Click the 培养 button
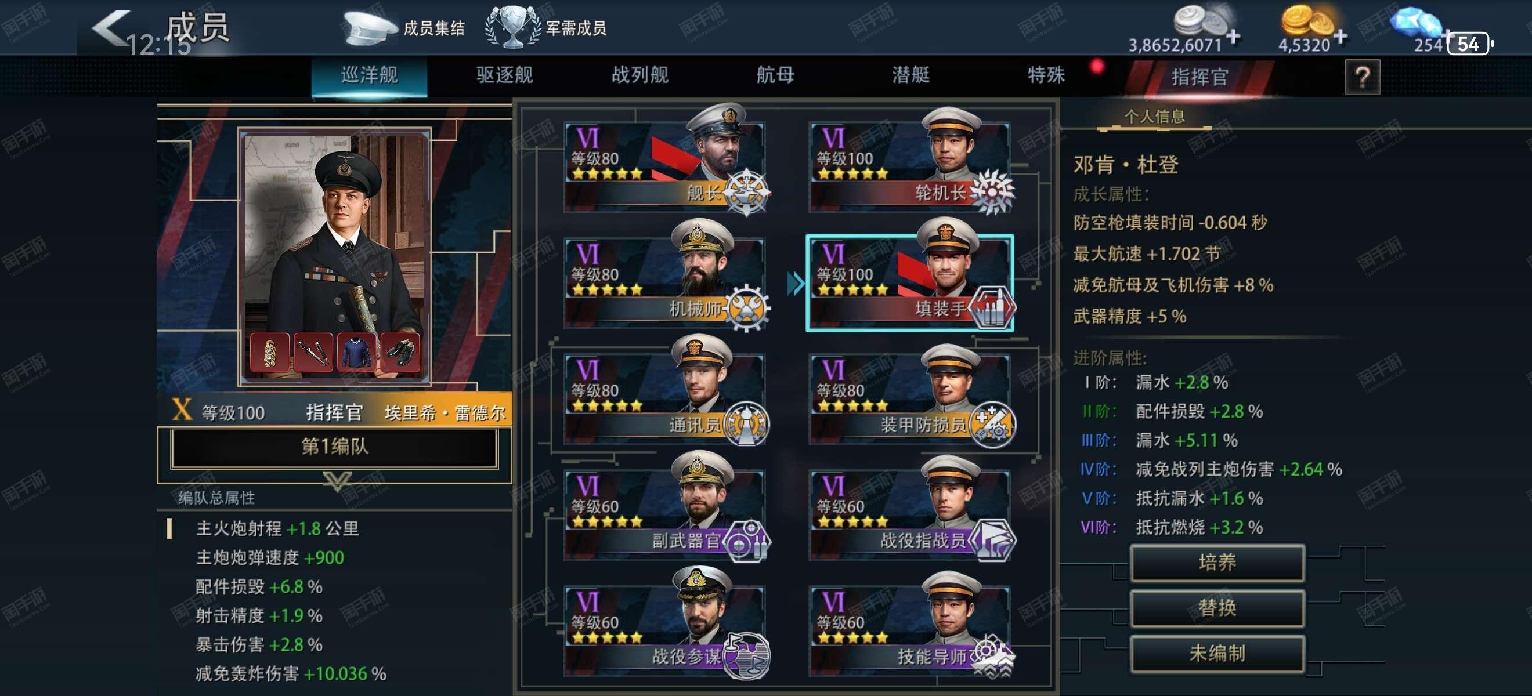This screenshot has width=1532, height=696. pos(1217,562)
